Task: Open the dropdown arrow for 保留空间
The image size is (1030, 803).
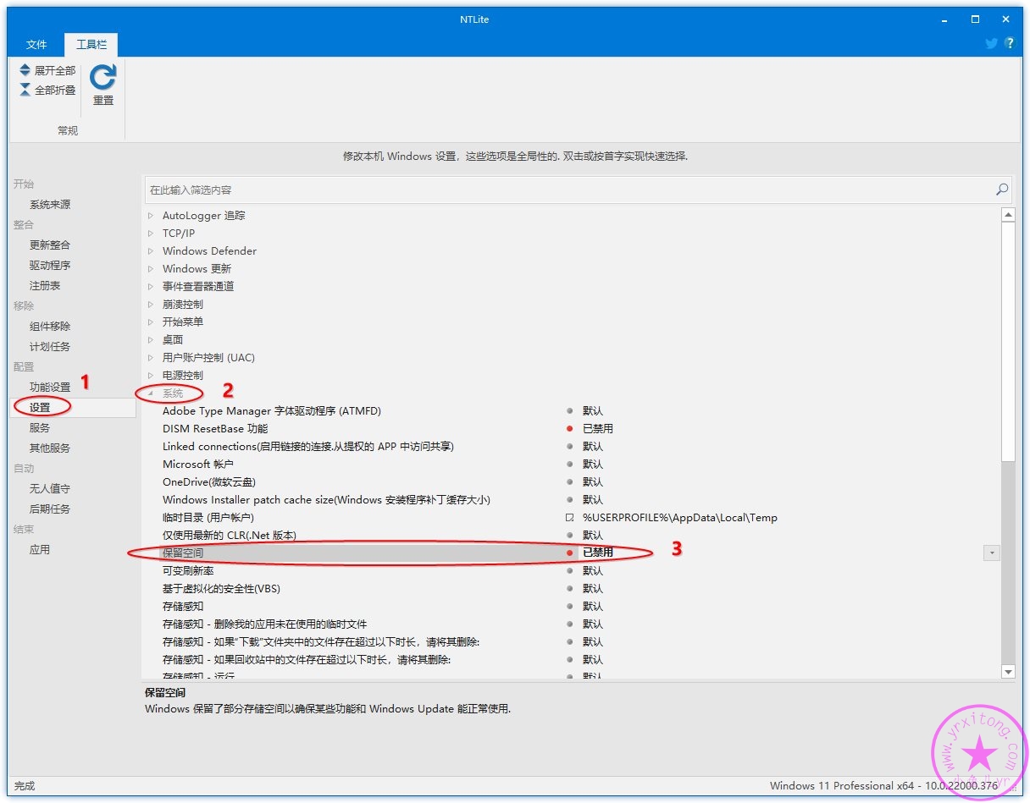Action: [991, 553]
